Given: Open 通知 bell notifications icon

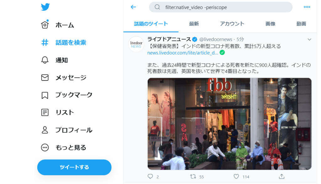Looking at the screenshot, I should pos(45,60).
